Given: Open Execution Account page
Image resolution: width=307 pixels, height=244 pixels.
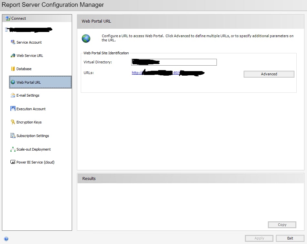Looking at the screenshot, I should pyautogui.click(x=31, y=109).
